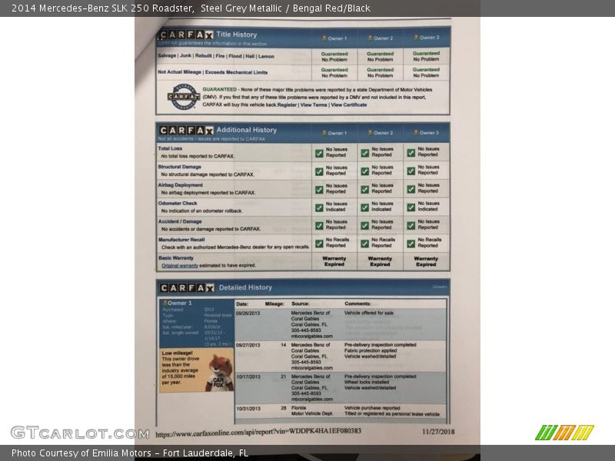Click Owner 1 person icon in Additional History
The width and height of the screenshot is (615, 461).
point(324,133)
